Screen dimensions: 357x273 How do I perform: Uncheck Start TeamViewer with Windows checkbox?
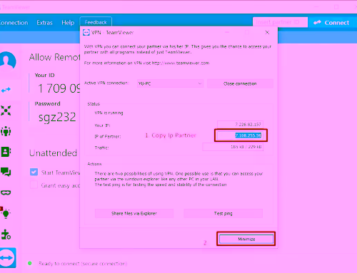tap(34, 172)
